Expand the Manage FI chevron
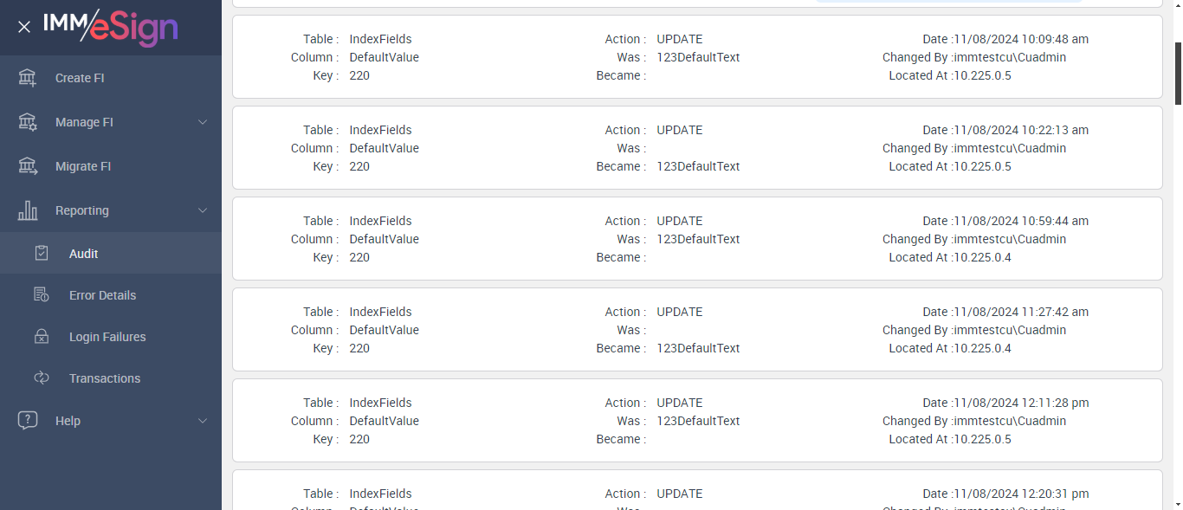1183x510 pixels. pos(203,122)
